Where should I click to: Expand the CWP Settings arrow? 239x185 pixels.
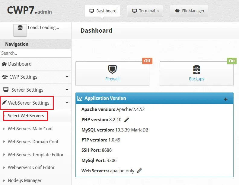pyautogui.click(x=67, y=77)
